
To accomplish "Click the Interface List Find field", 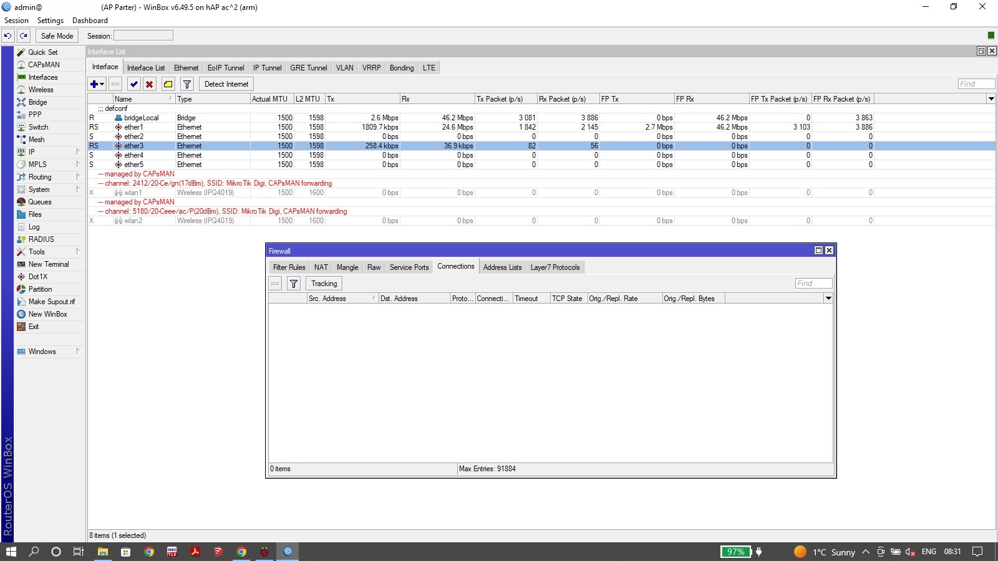I will tap(976, 84).
